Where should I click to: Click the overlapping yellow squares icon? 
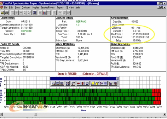coord(97,83)
